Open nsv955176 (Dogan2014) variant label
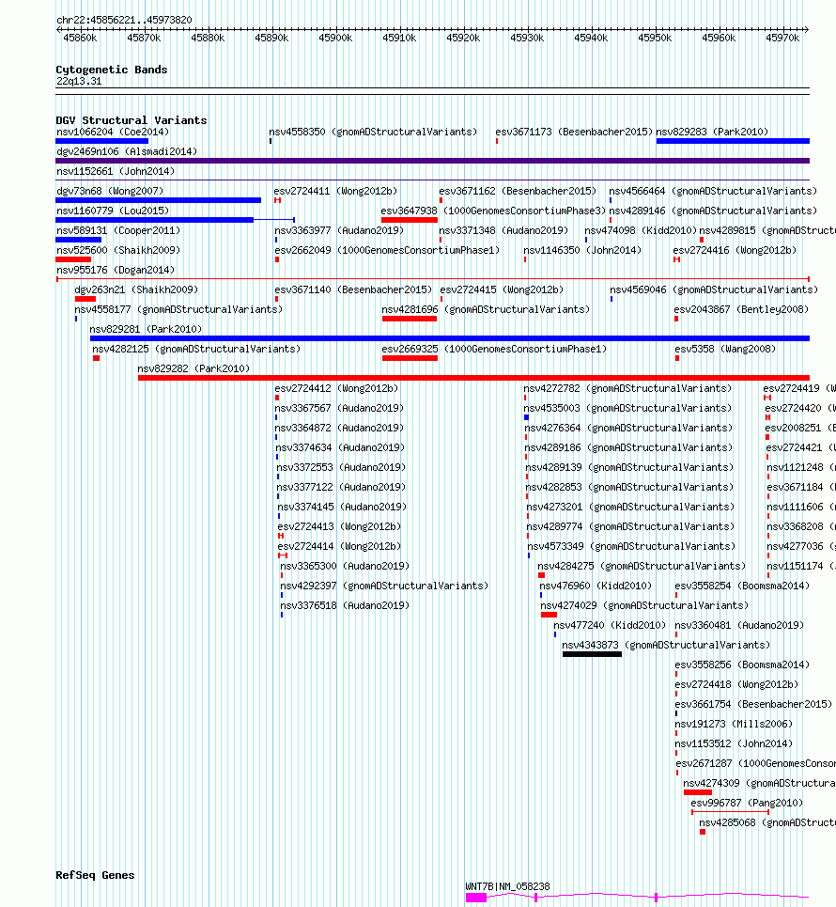The width and height of the screenshot is (836, 907). tap(116, 270)
